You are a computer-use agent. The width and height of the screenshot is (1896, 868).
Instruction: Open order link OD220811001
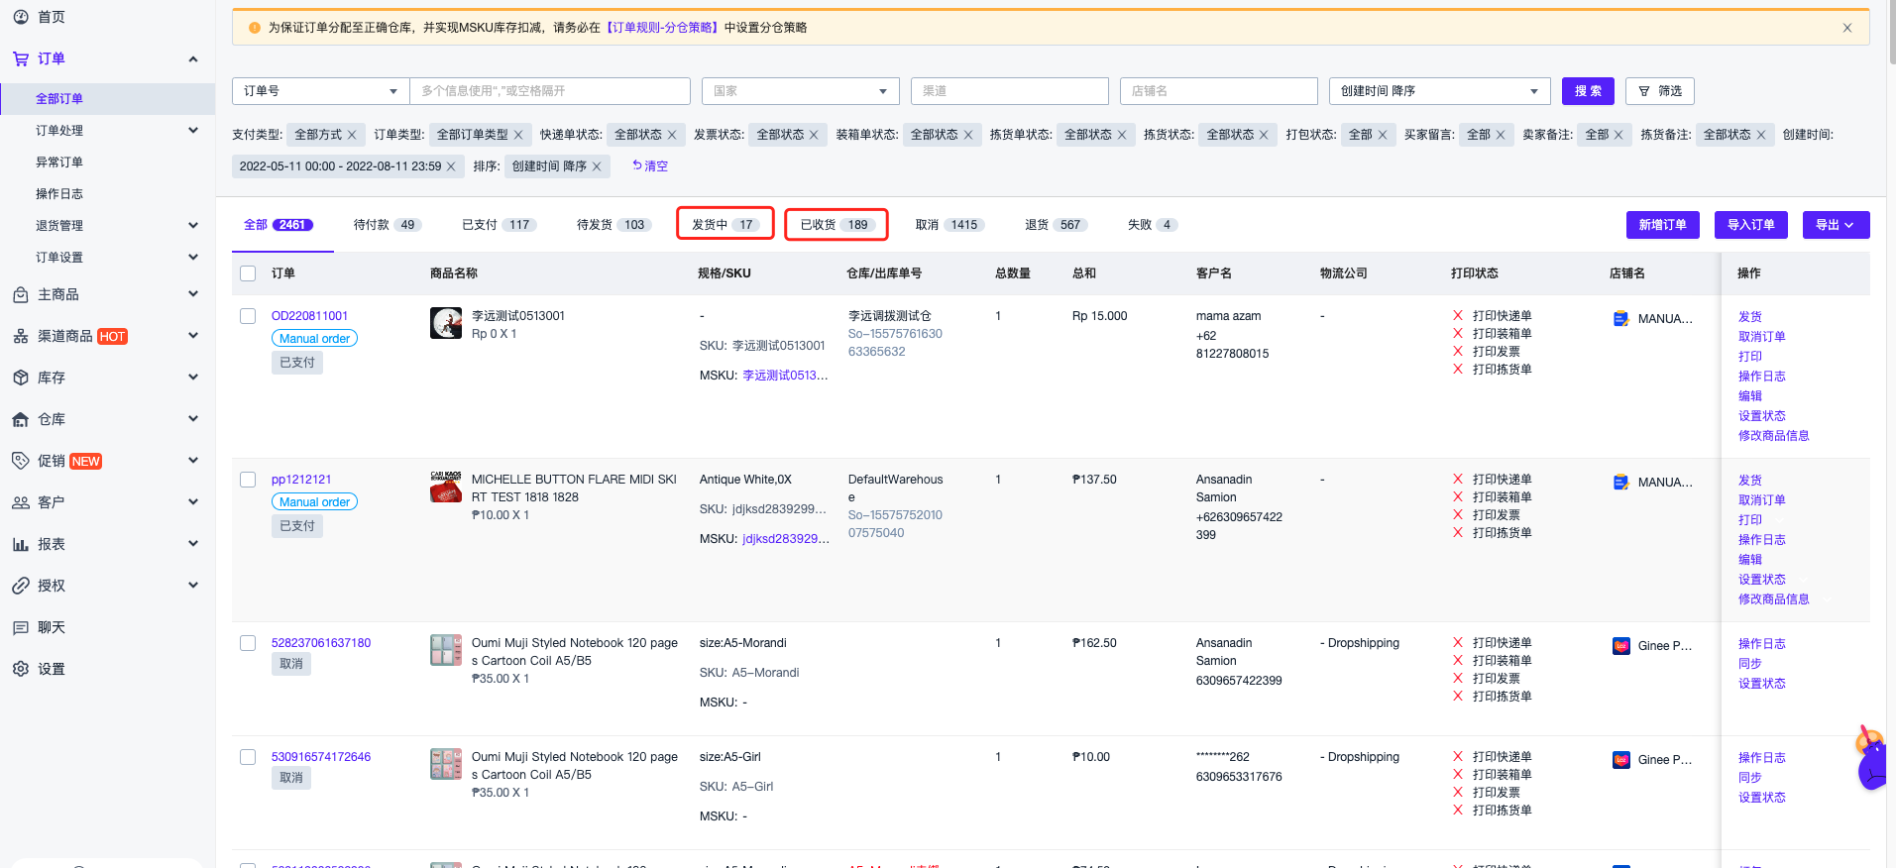pyautogui.click(x=309, y=316)
